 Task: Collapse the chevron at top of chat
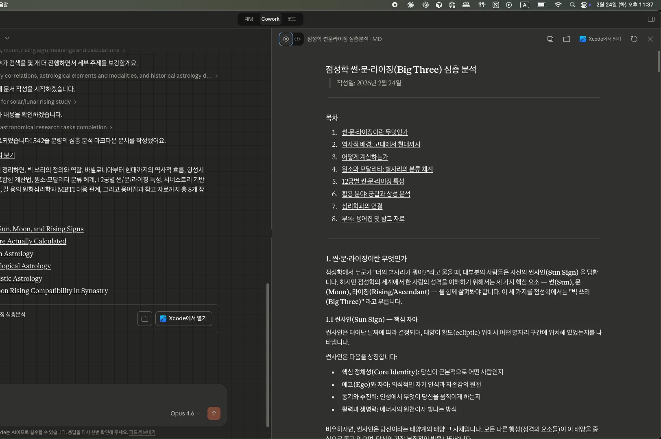[x=7, y=38]
